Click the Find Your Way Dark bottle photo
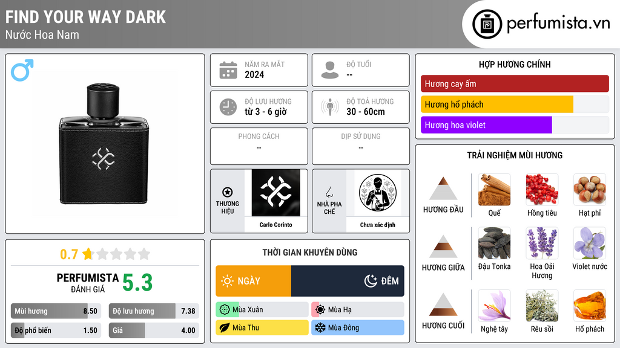The image size is (620, 348). tap(104, 144)
